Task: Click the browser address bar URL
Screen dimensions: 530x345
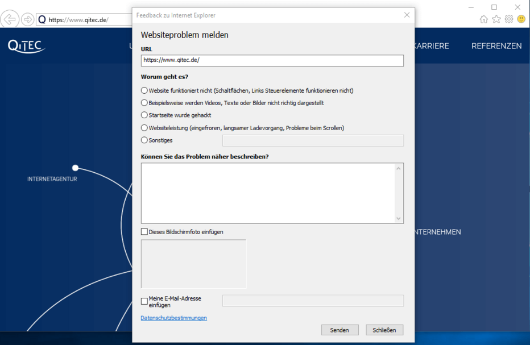Action: click(78, 19)
